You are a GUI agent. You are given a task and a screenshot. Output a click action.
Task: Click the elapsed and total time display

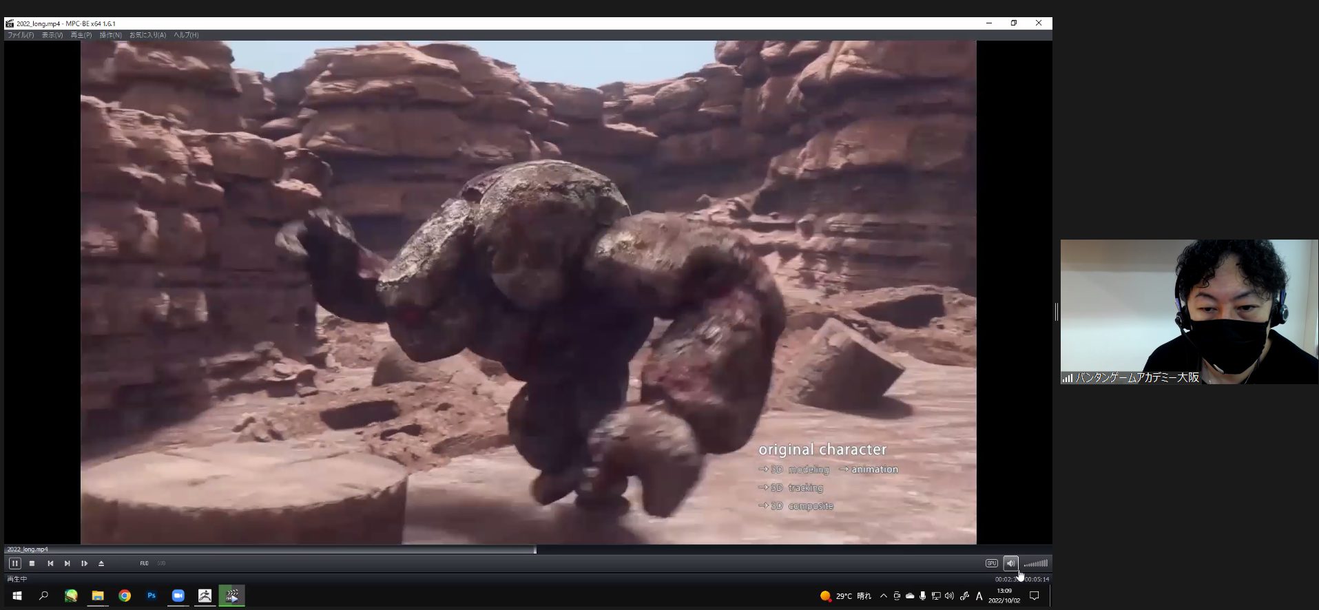tap(1022, 579)
